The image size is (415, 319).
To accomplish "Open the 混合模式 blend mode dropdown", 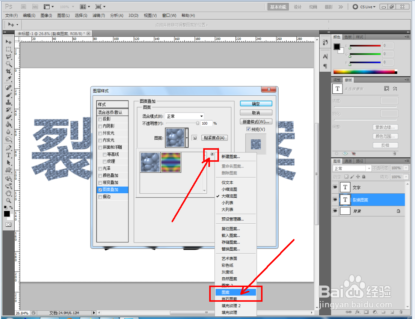I will [x=184, y=116].
